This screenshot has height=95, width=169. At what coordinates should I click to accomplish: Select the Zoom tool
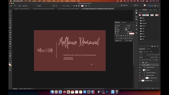(10, 58)
